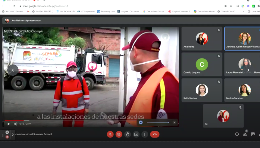Click muted mic icon on Camilo Luquez tile
Image resolution: width=260 pixels, height=148 pixels.
219,56
